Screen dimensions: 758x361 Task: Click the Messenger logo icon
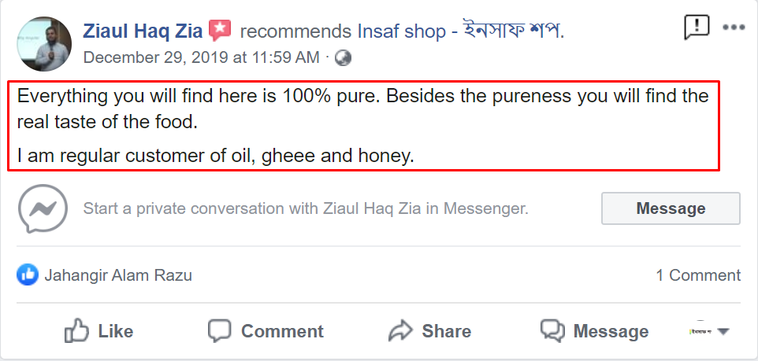43,209
